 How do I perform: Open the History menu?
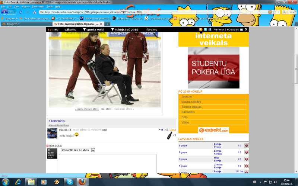pos(25,7)
